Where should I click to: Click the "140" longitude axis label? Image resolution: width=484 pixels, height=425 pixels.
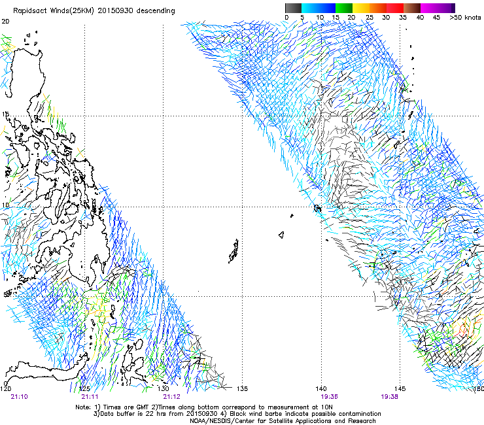[x=321, y=388]
